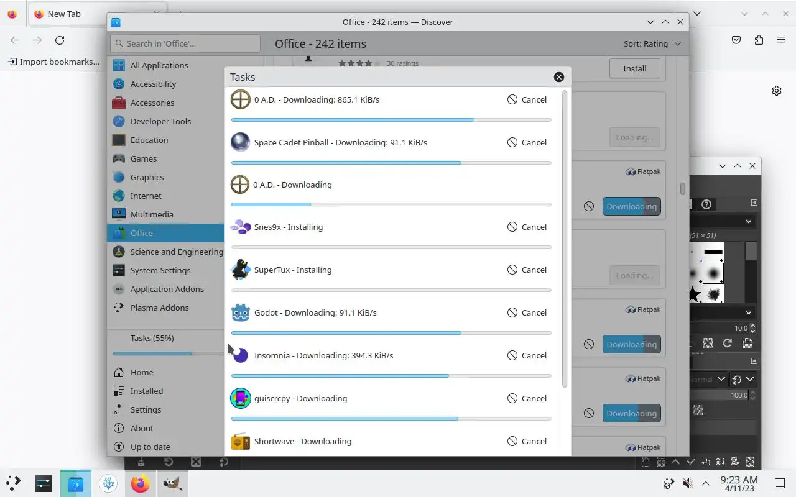Click the Insomnia app icon
The width and height of the screenshot is (796, 497).
coord(241,355)
